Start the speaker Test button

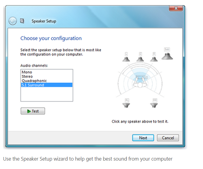33,111
